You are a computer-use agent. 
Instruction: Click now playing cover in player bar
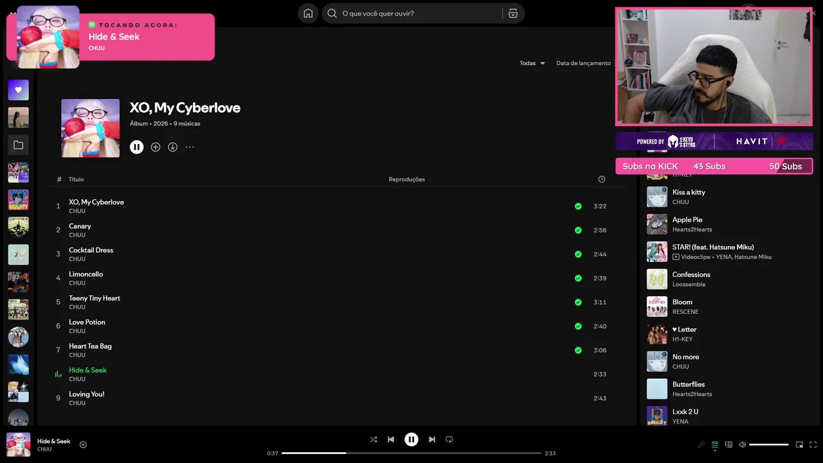[x=18, y=444]
